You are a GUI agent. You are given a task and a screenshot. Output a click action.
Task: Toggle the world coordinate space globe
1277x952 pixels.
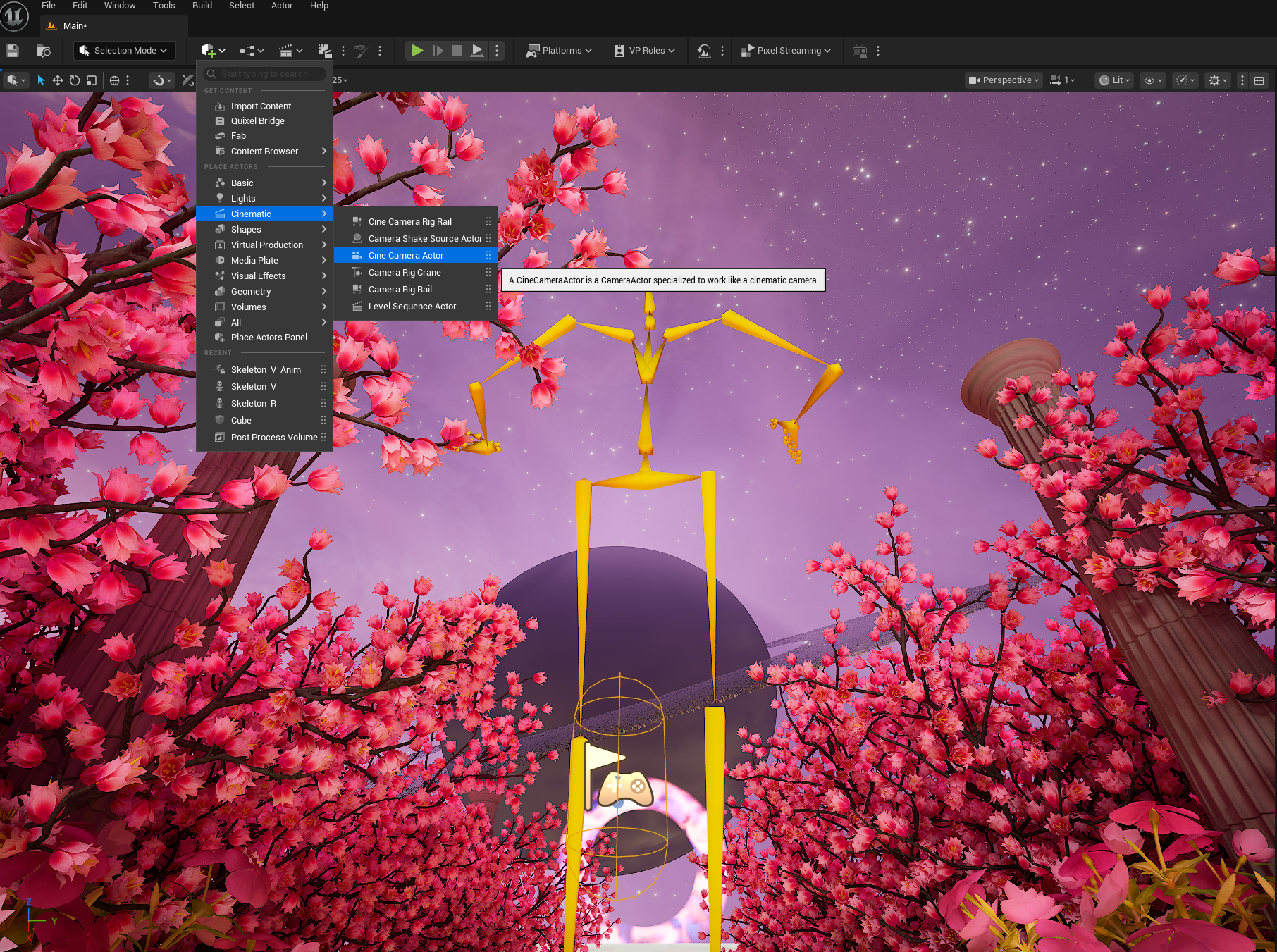pyautogui.click(x=114, y=80)
